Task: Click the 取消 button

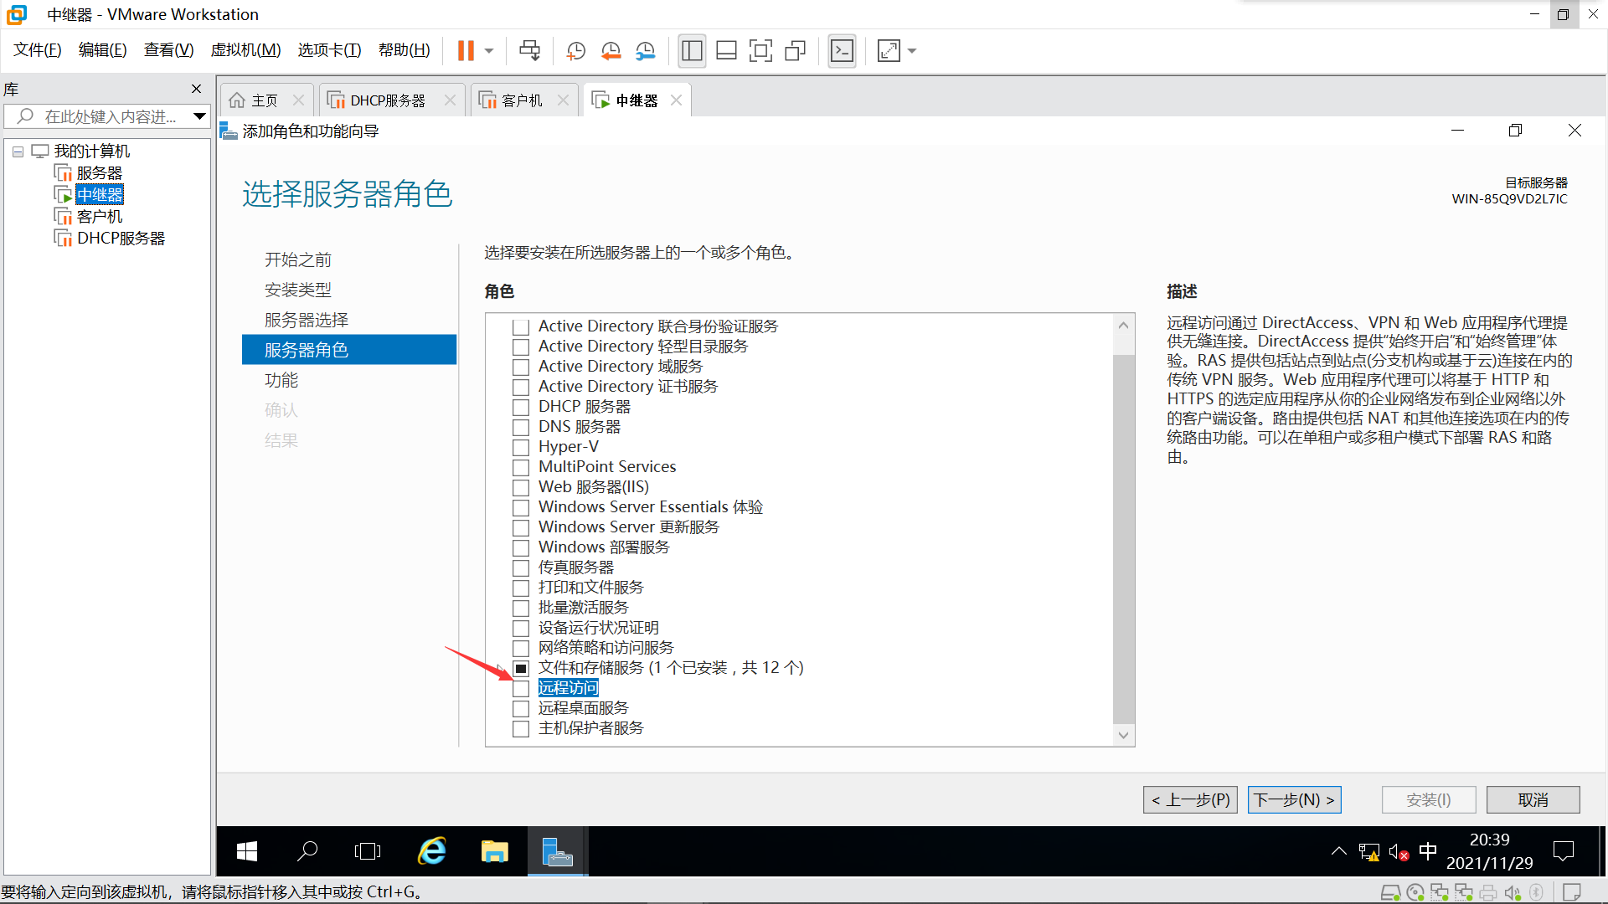Action: click(x=1533, y=799)
